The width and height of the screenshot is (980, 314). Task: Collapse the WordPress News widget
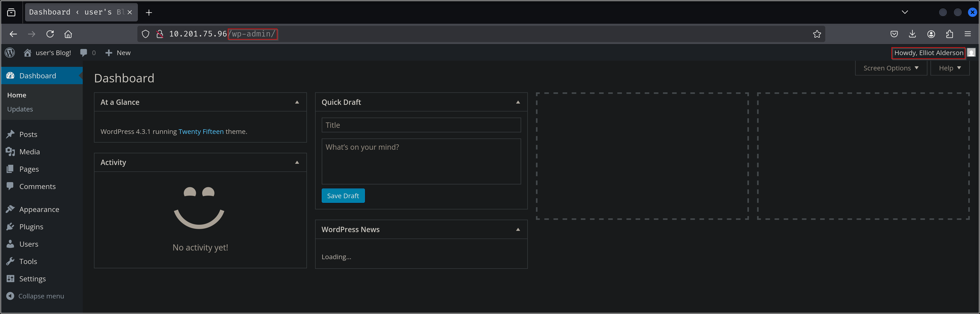pos(518,230)
